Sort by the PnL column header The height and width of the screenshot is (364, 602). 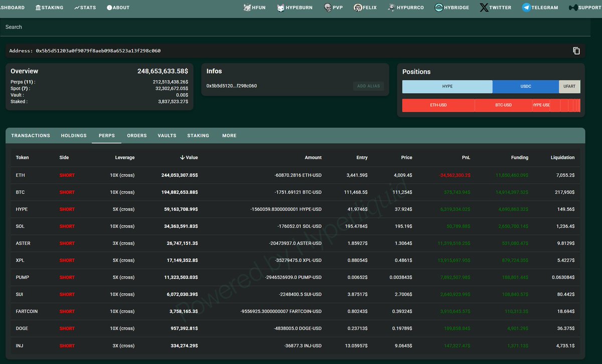pos(466,157)
